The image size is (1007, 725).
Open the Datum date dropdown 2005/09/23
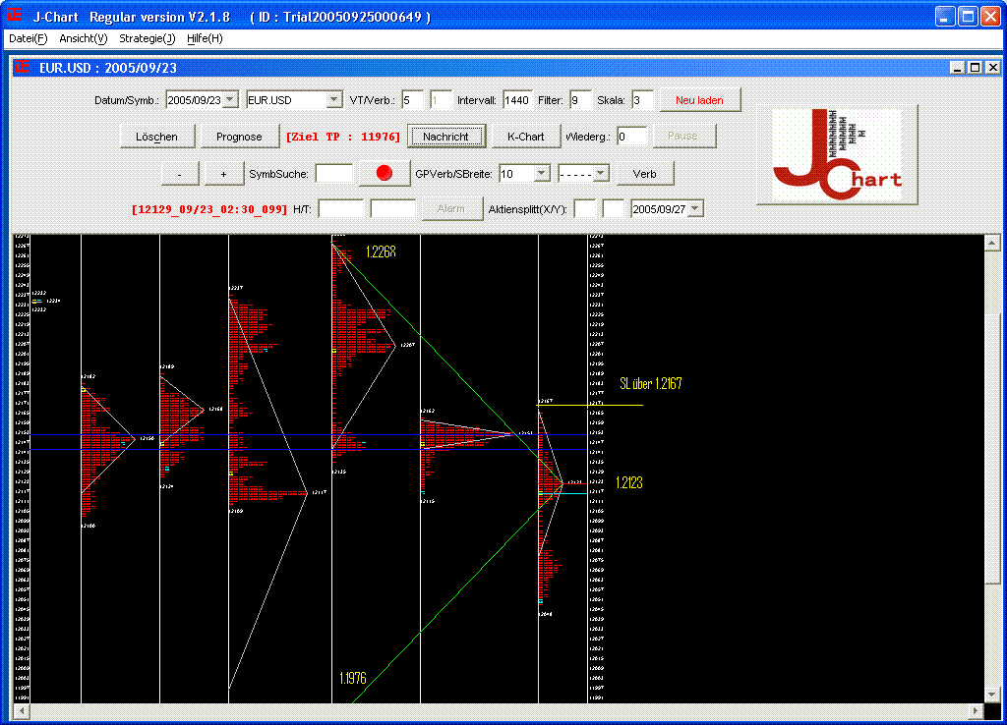point(230,100)
